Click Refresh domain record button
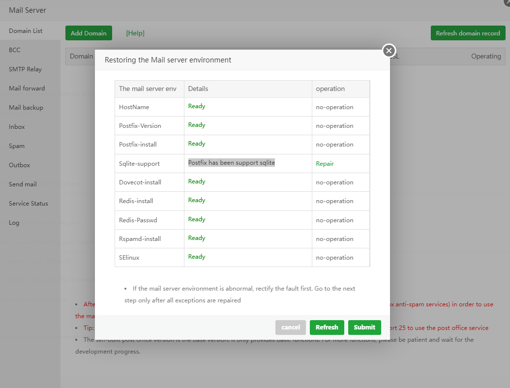The width and height of the screenshot is (510, 388). coord(468,33)
